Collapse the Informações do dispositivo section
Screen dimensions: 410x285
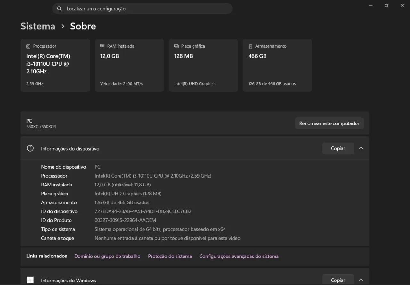point(361,148)
